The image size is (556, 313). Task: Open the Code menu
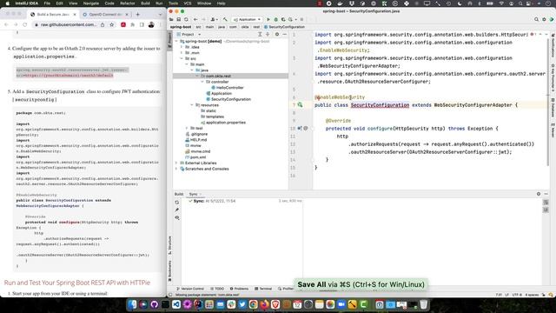109,3
